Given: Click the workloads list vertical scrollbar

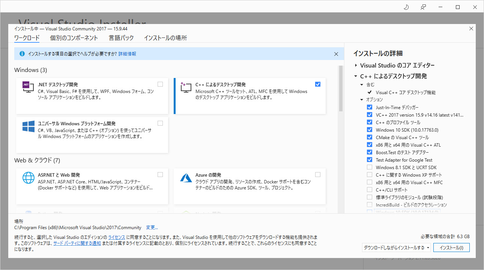Looking at the screenshot, I should coord(341,88).
